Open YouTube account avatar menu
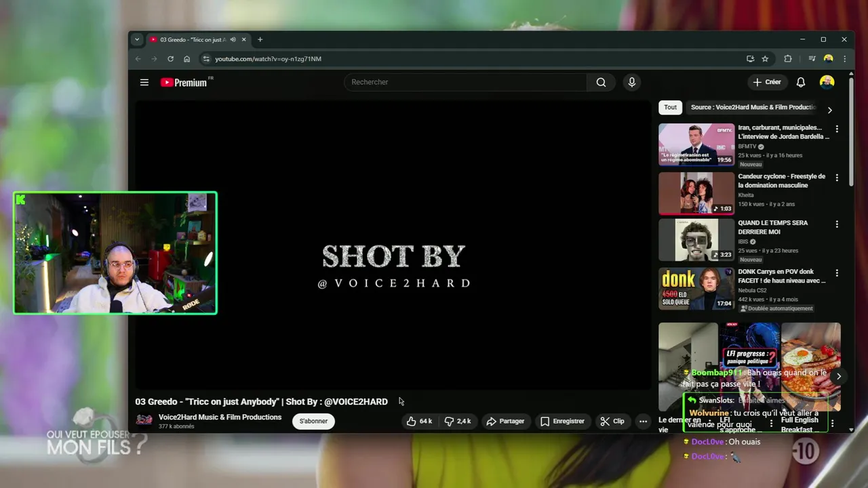Screen dimensions: 868x488 click(827, 82)
